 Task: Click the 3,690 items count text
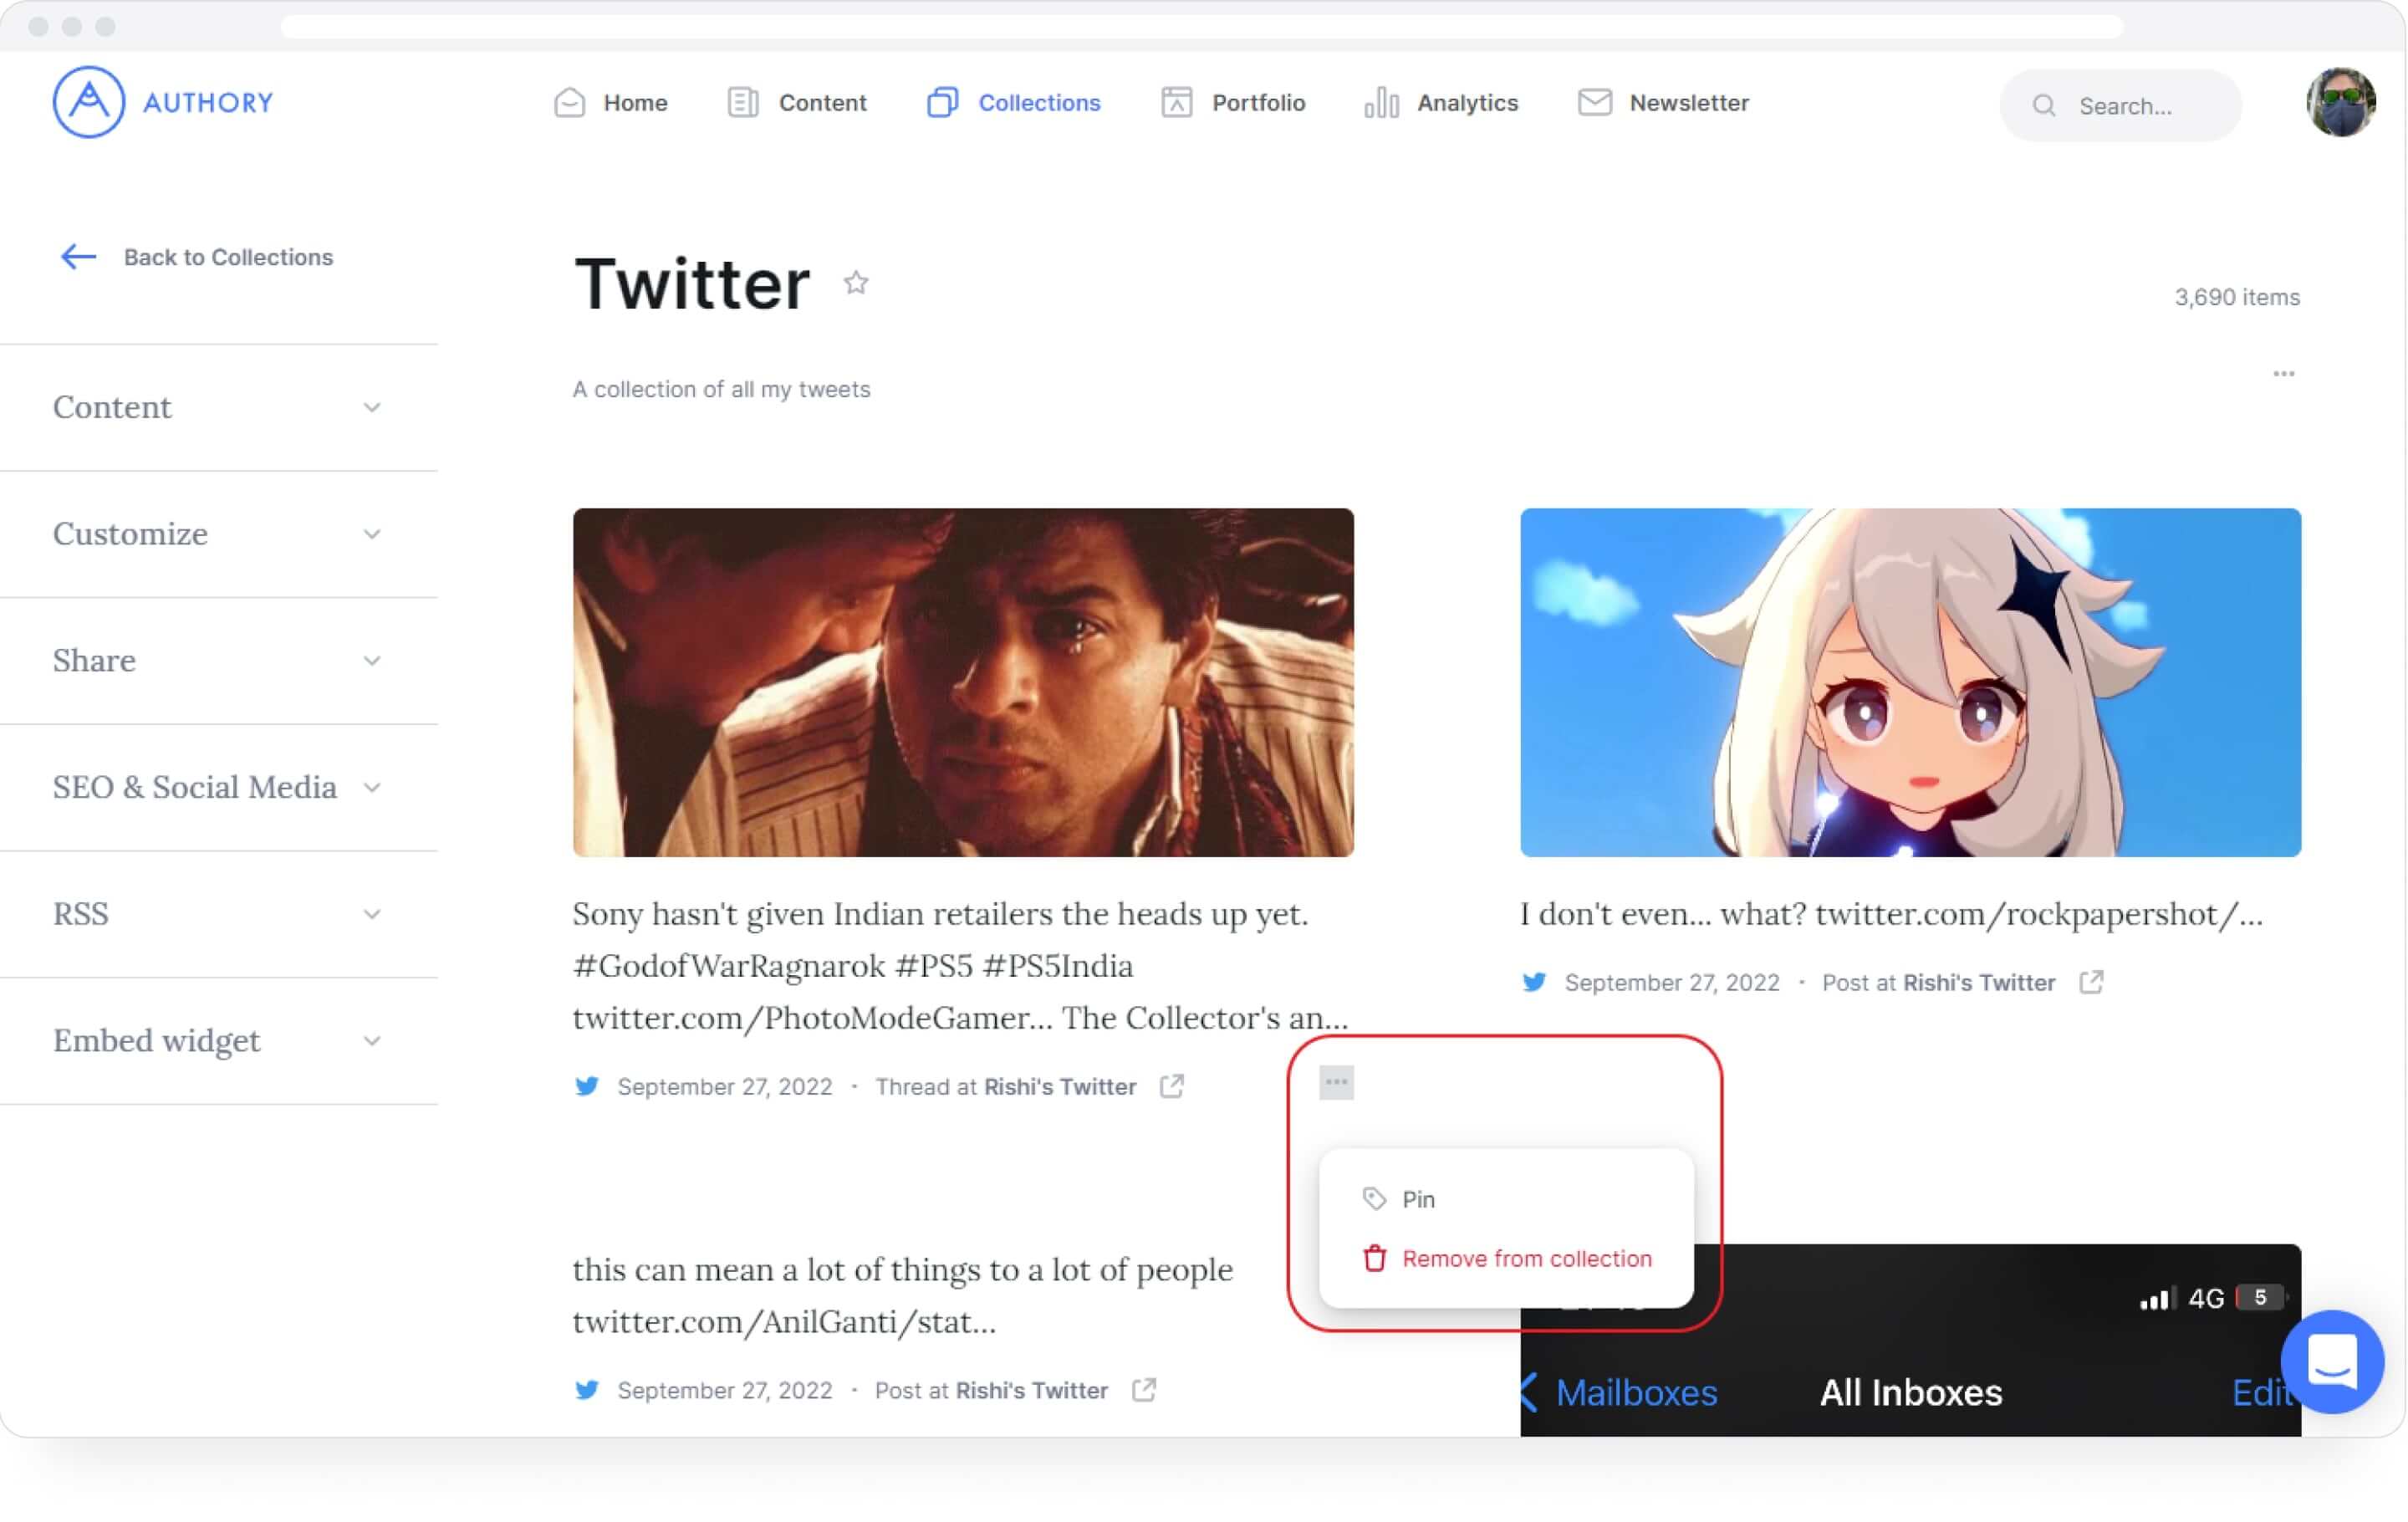(2238, 297)
